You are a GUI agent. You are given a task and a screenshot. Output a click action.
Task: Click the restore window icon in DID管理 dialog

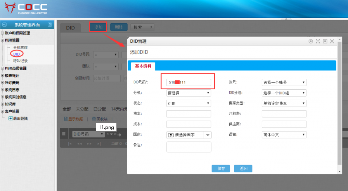[325, 41]
